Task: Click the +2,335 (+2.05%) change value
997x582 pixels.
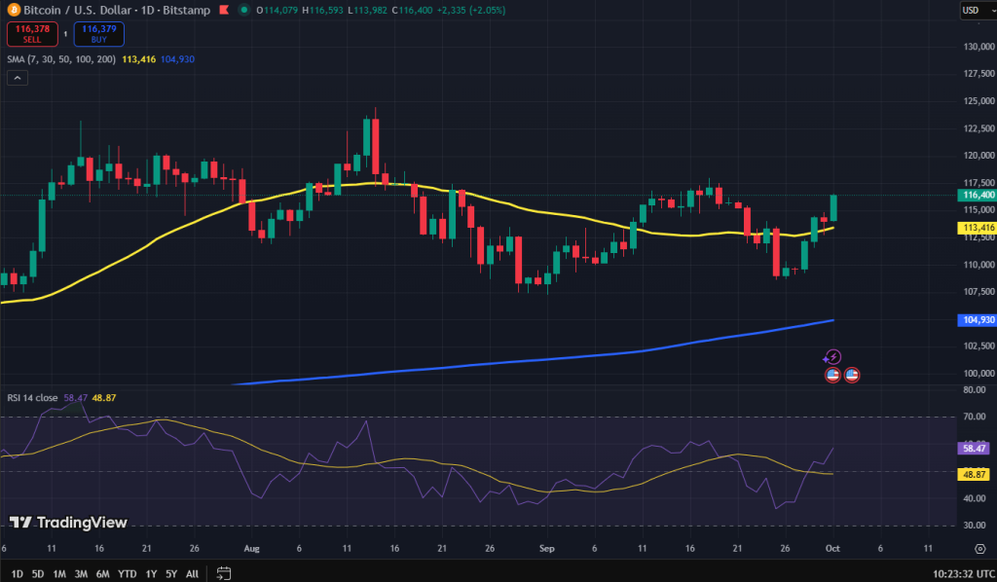Action: point(471,10)
